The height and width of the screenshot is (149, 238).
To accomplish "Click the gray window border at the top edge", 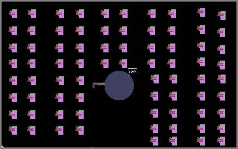I will pos(119,1).
